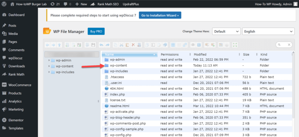Screen dimensions: 299x137
Task: Click the Extract archive toolbar icon
Action: (207, 45)
